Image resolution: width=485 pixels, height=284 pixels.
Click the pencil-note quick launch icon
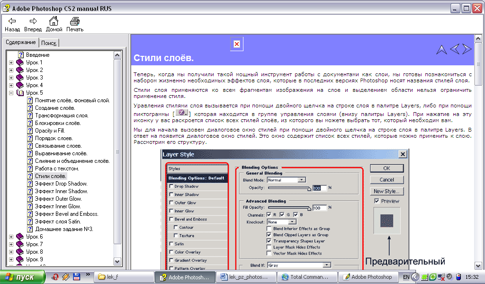pyautogui.click(x=66, y=276)
